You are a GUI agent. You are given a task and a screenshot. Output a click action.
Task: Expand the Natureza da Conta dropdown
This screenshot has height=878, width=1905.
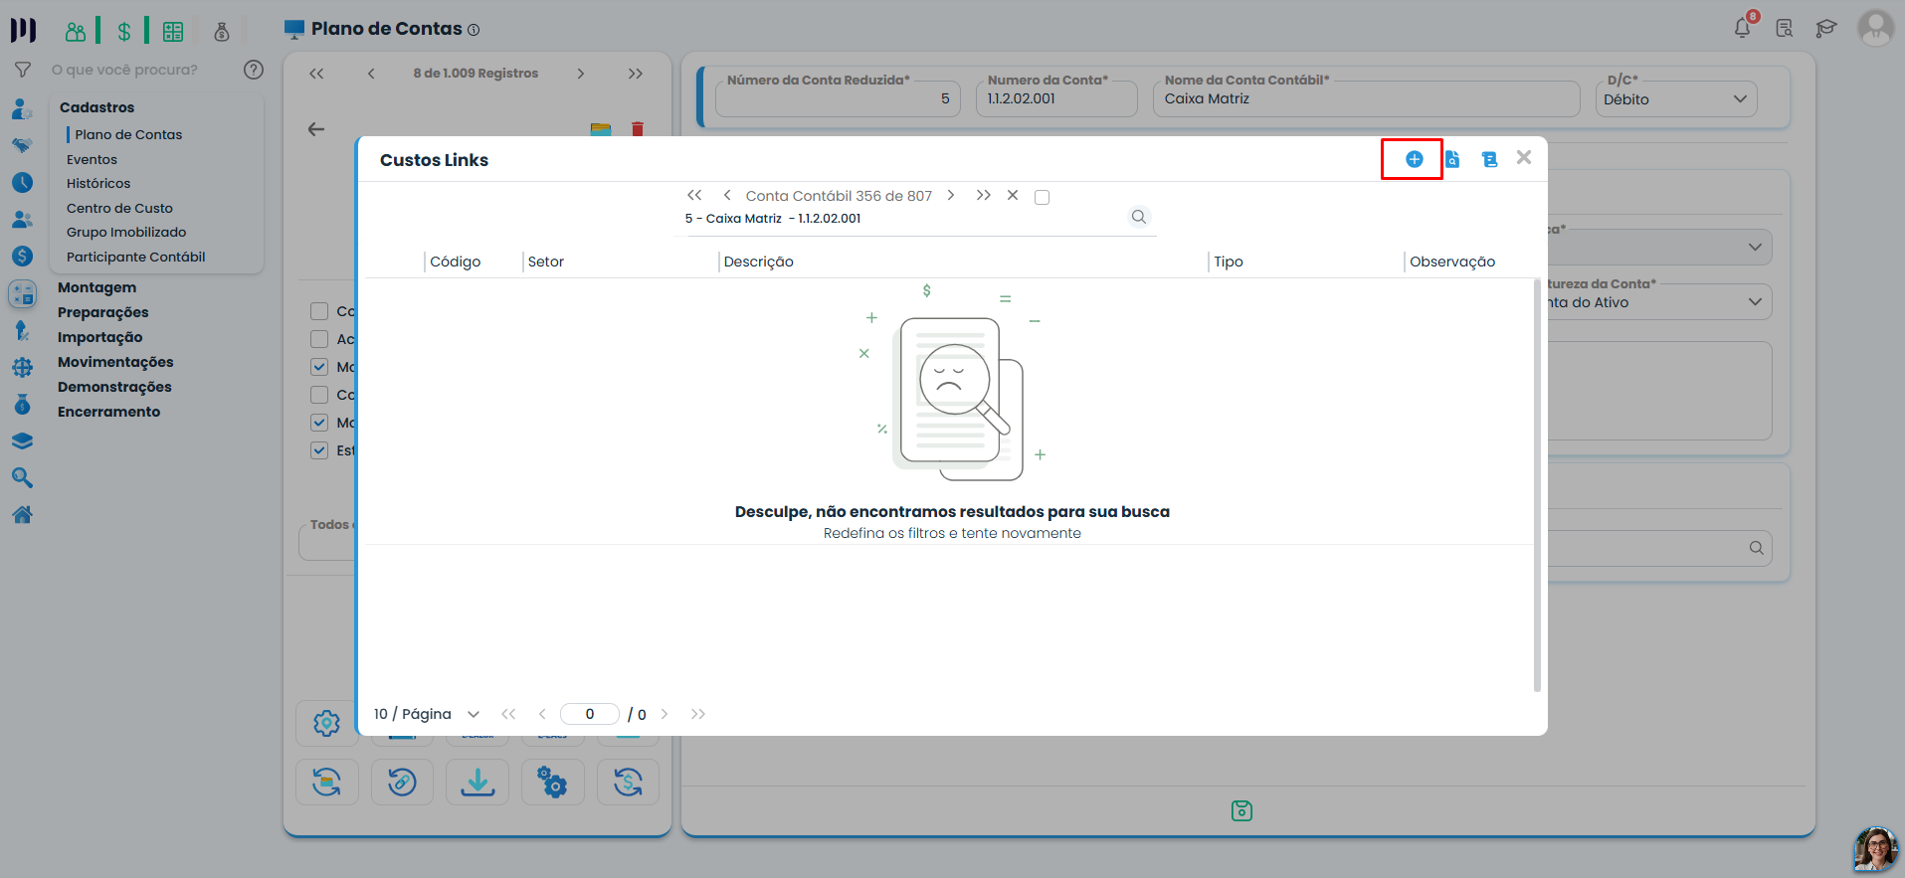[1755, 302]
